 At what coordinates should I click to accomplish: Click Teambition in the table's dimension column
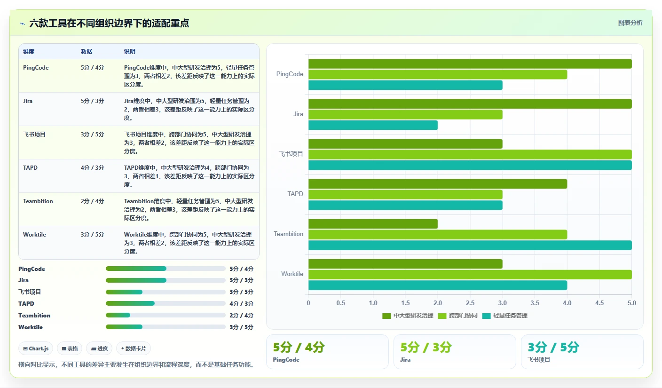click(x=38, y=201)
